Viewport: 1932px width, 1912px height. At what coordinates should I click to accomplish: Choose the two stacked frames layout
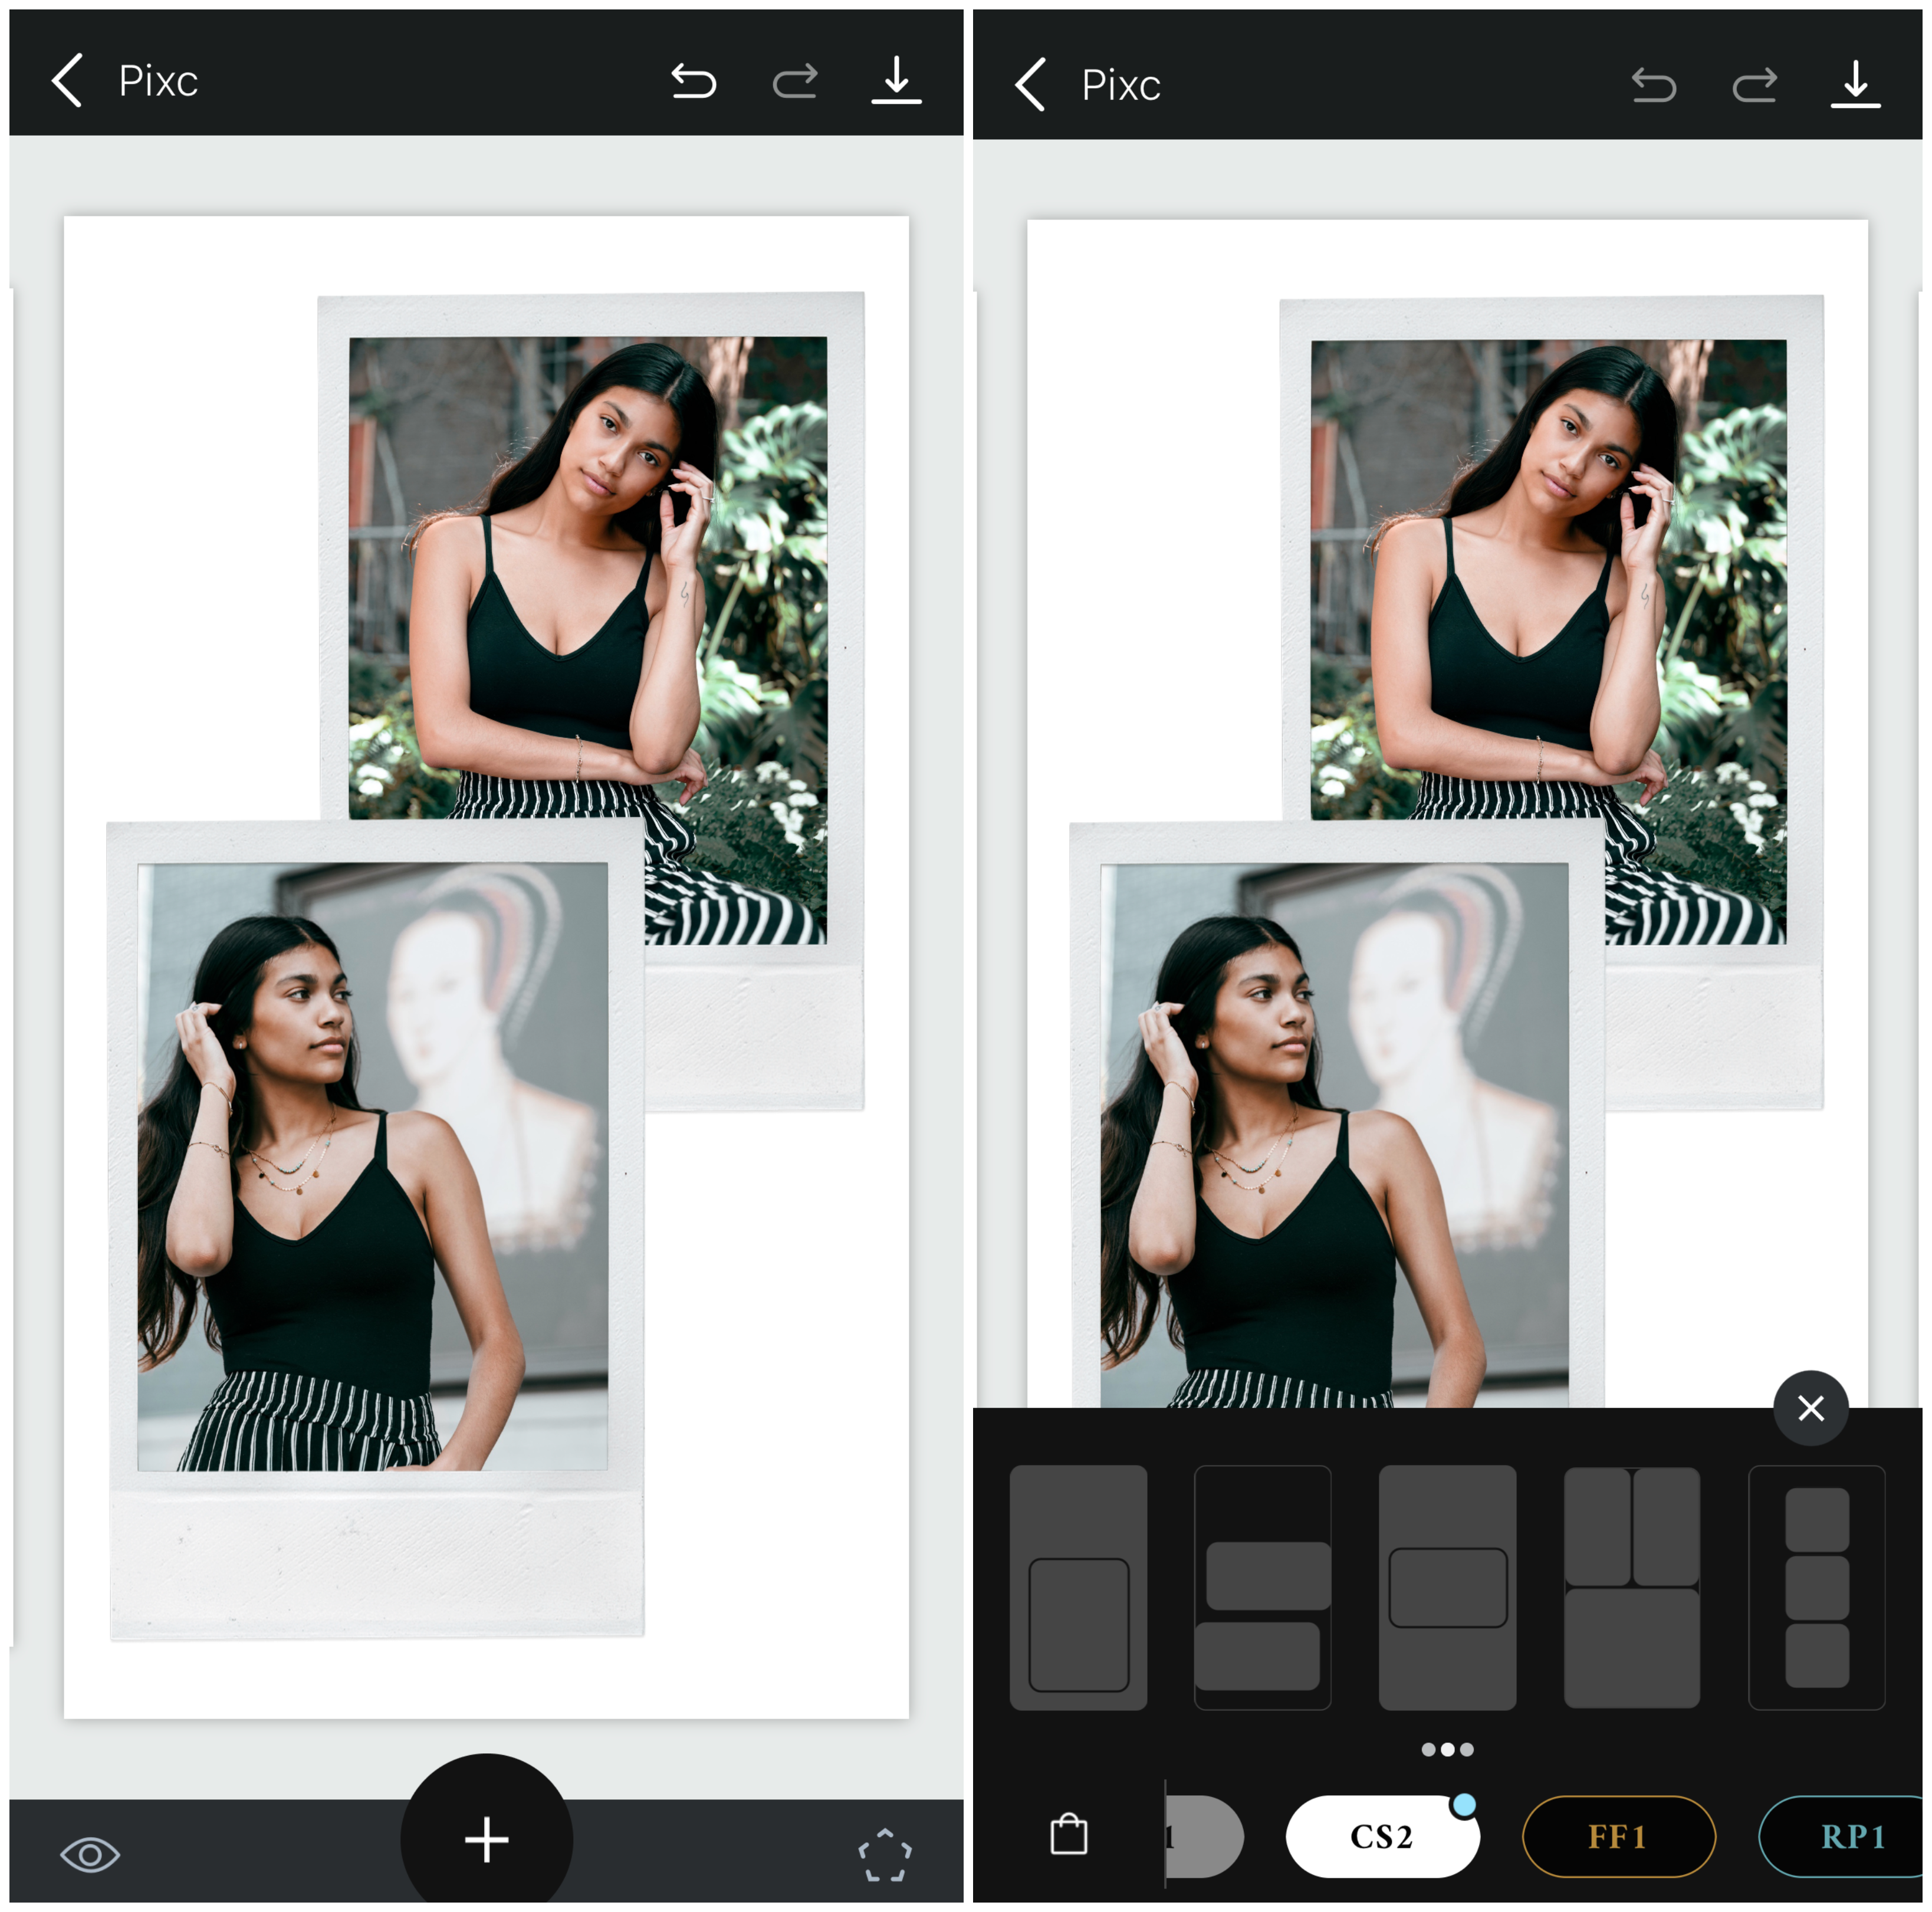[1262, 1587]
